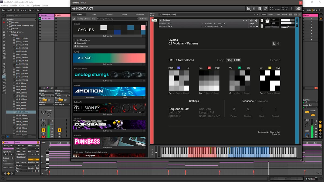Switch to Kontakt Files tab
324x182 pixels.
tap(94, 14)
